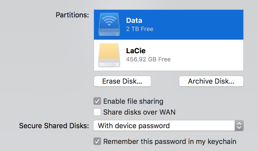The height and width of the screenshot is (151, 258).
Task: Enable the Share disks over WAN checkbox
Action: click(97, 112)
